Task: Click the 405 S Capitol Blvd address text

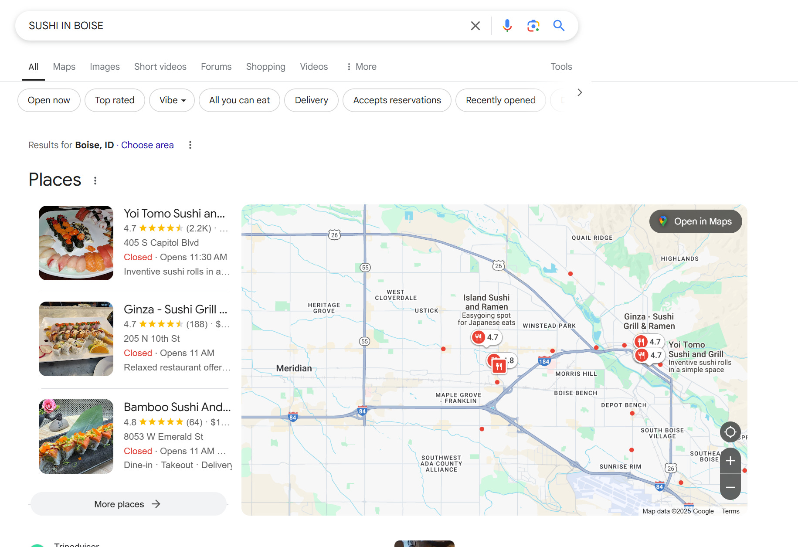Action: [161, 243]
